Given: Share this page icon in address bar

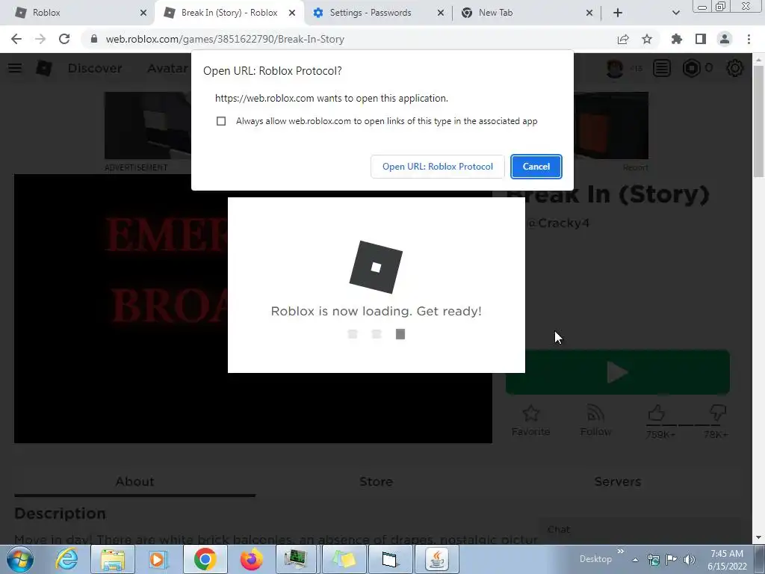Looking at the screenshot, I should click(623, 39).
